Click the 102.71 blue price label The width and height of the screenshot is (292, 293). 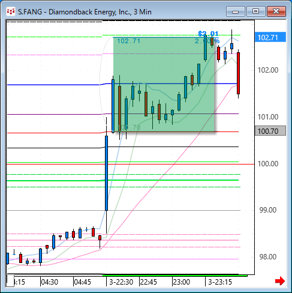270,37
